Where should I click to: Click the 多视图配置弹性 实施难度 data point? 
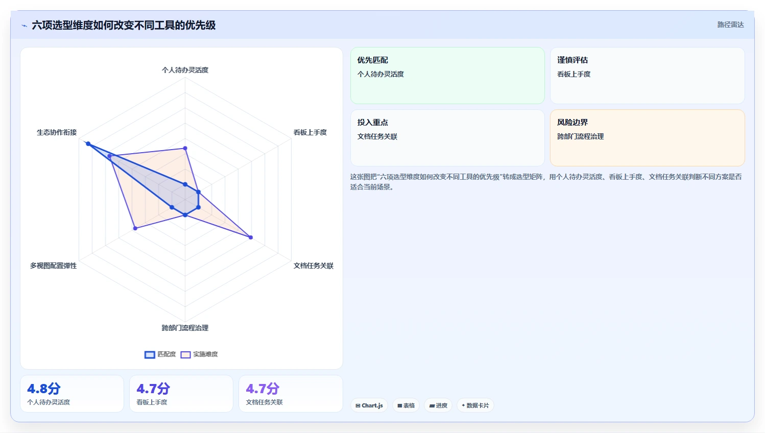pos(135,228)
